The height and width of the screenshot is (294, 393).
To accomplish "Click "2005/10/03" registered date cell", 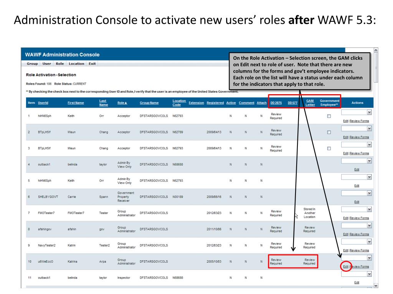I will point(214,262).
